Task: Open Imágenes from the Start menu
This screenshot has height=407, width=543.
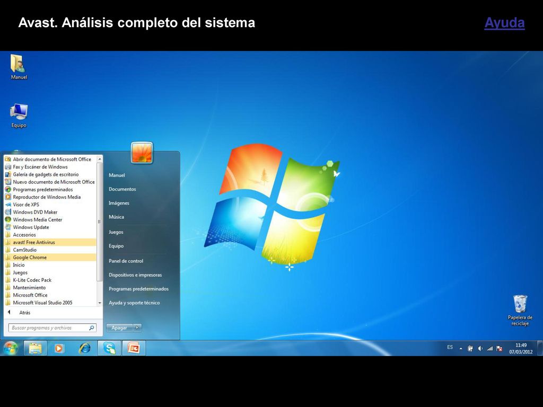Action: tap(119, 203)
